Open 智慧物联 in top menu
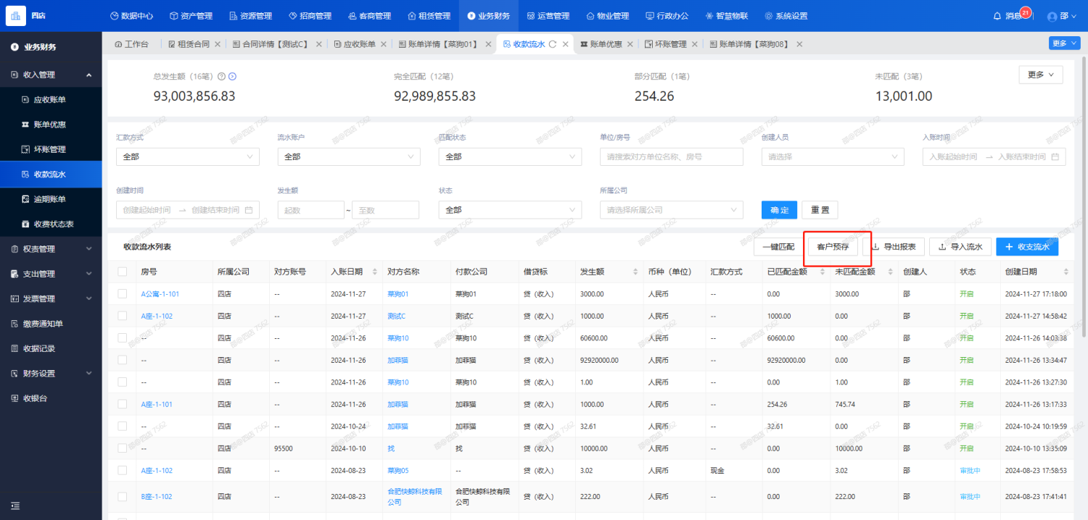This screenshot has width=1088, height=520. (x=726, y=16)
